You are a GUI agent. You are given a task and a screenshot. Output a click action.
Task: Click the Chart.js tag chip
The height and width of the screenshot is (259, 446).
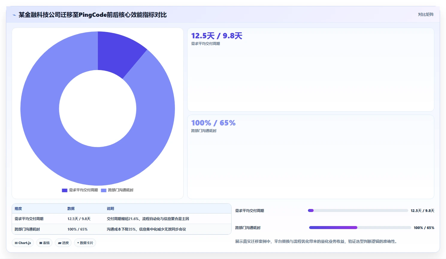[23, 243]
